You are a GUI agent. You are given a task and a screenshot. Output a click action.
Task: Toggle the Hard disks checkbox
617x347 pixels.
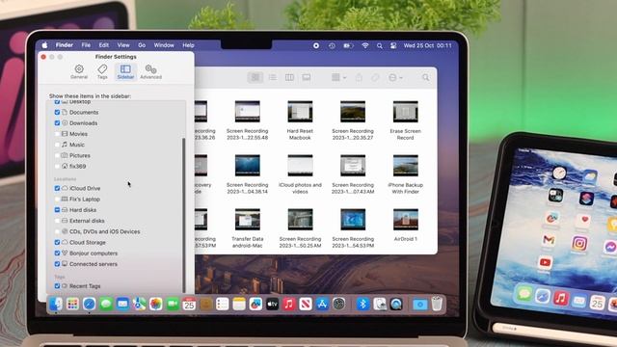tap(57, 210)
